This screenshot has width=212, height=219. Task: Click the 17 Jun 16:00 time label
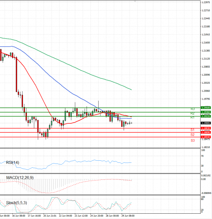point(34,216)
